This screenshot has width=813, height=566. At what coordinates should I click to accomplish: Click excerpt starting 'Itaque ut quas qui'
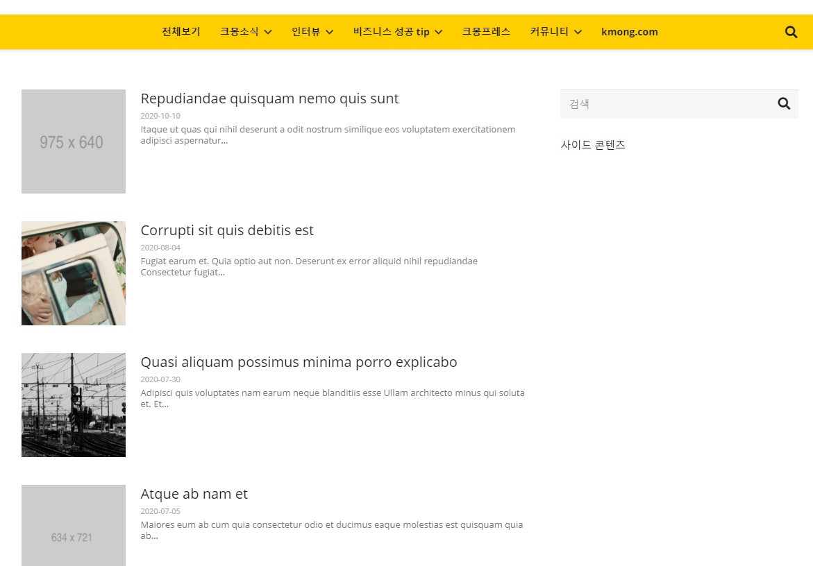pos(328,135)
